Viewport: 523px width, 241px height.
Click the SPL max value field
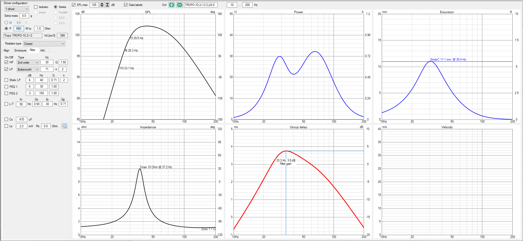click(x=94, y=5)
